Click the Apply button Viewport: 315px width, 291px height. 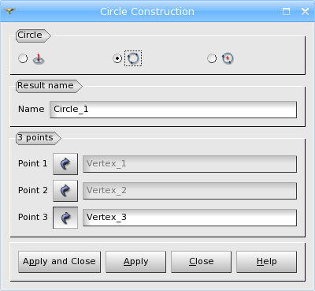point(135,262)
